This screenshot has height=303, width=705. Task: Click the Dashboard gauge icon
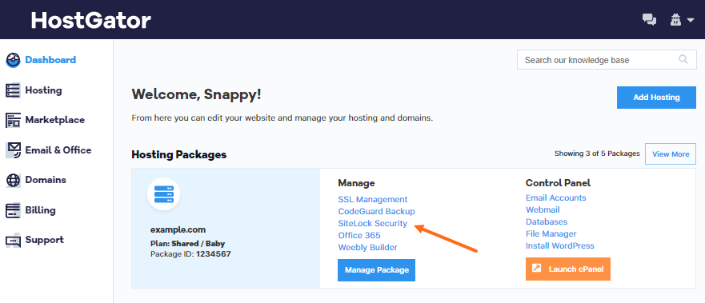[x=13, y=60]
